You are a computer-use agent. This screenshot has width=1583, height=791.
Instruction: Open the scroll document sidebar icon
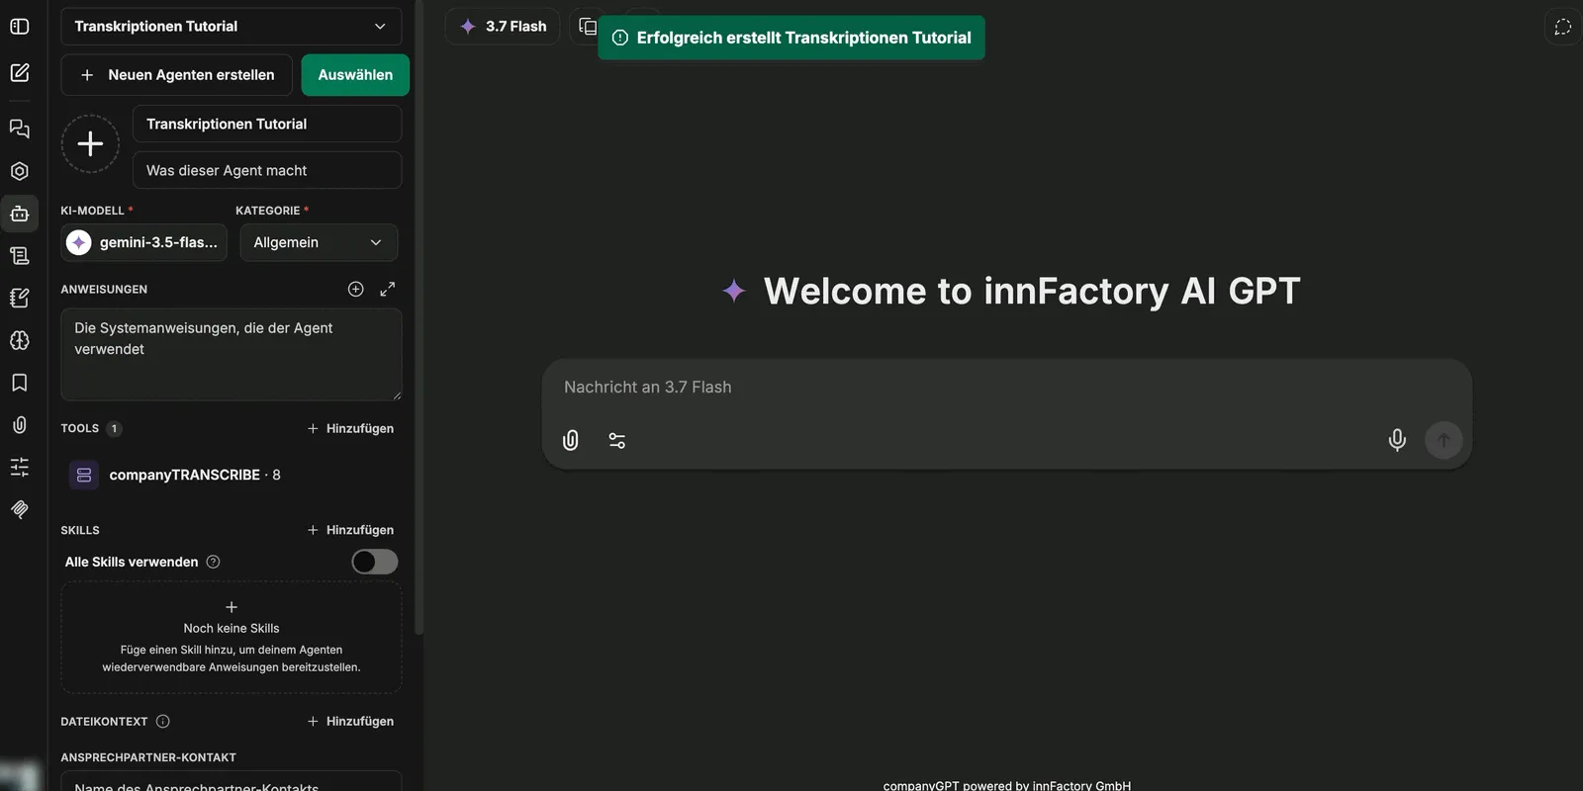click(x=20, y=256)
